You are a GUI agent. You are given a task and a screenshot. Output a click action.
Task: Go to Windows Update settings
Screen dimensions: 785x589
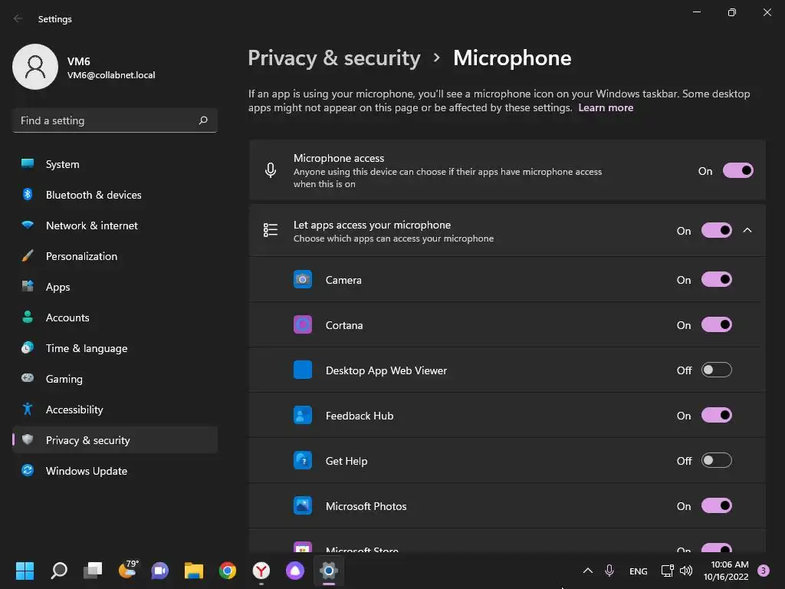[87, 471]
